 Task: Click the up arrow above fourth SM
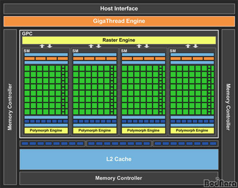(x=188, y=46)
